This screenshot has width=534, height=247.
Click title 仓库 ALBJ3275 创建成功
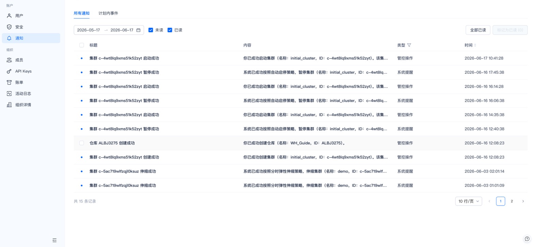[x=112, y=143]
